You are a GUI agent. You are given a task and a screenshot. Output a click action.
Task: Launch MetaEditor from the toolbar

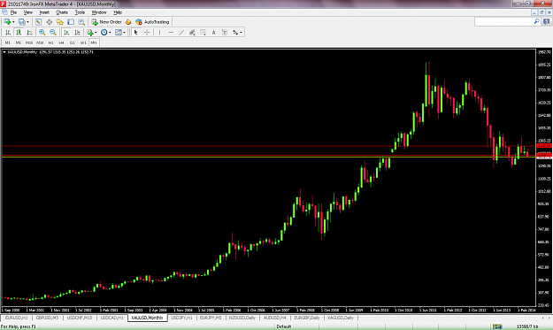[128, 22]
